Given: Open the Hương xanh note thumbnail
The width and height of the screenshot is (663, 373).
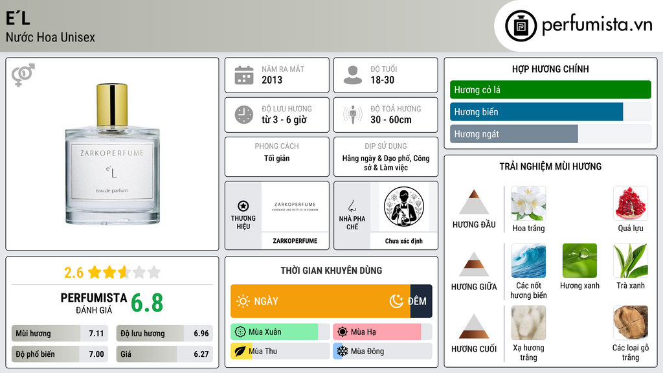Looking at the screenshot, I should (x=579, y=260).
